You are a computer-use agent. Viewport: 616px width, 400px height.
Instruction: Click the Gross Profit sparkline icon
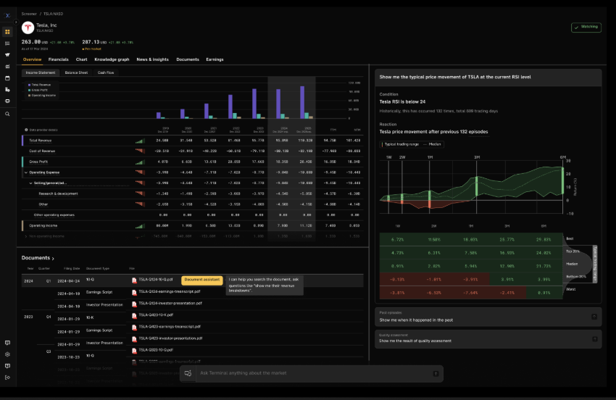140,162
